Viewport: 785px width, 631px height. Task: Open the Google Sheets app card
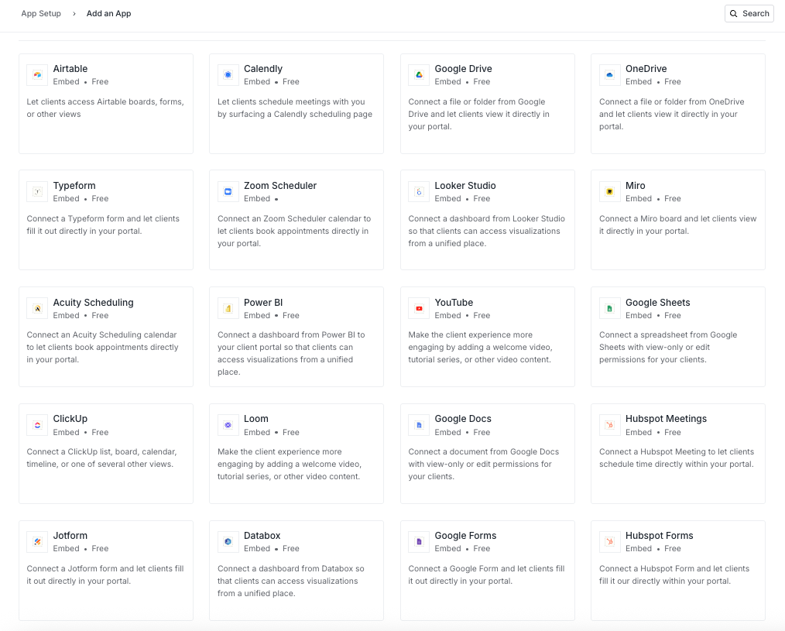(x=677, y=336)
